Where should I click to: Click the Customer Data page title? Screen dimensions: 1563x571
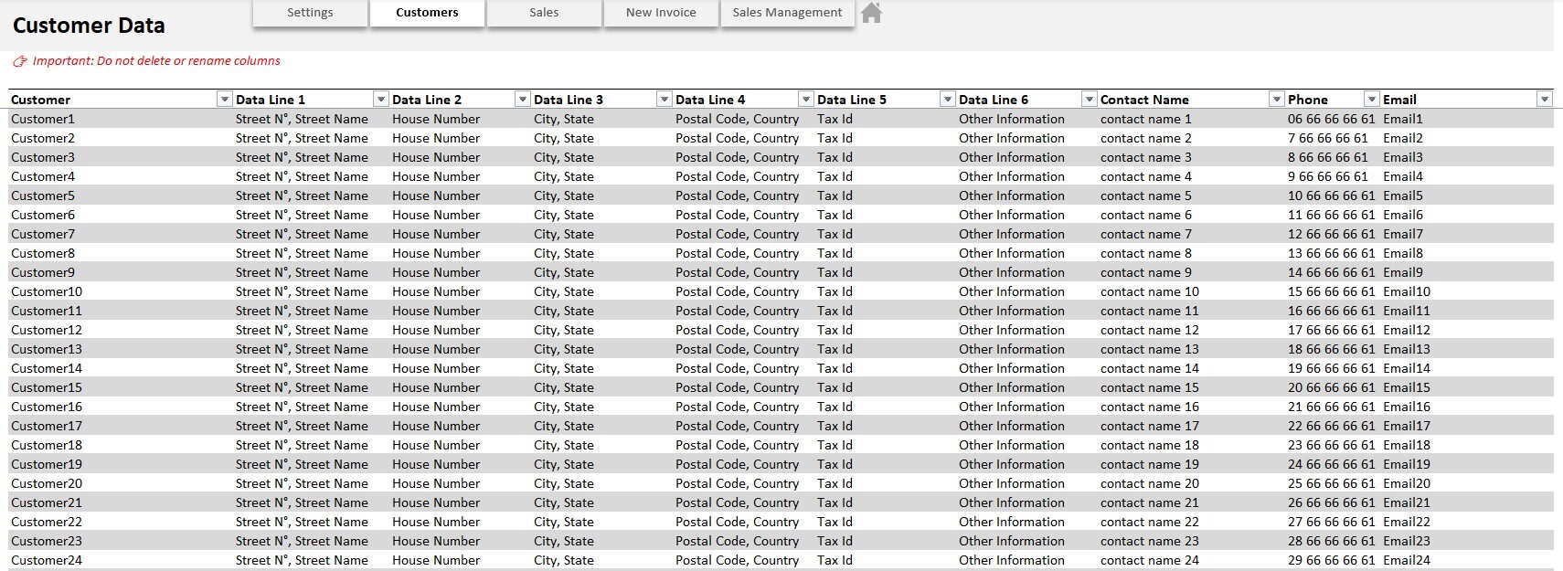(x=89, y=26)
